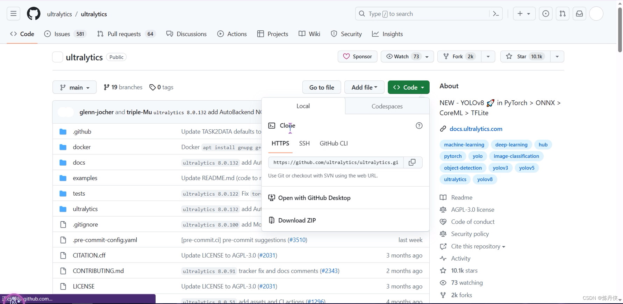Open the Projects tab
Image resolution: width=623 pixels, height=304 pixels.
point(273,34)
